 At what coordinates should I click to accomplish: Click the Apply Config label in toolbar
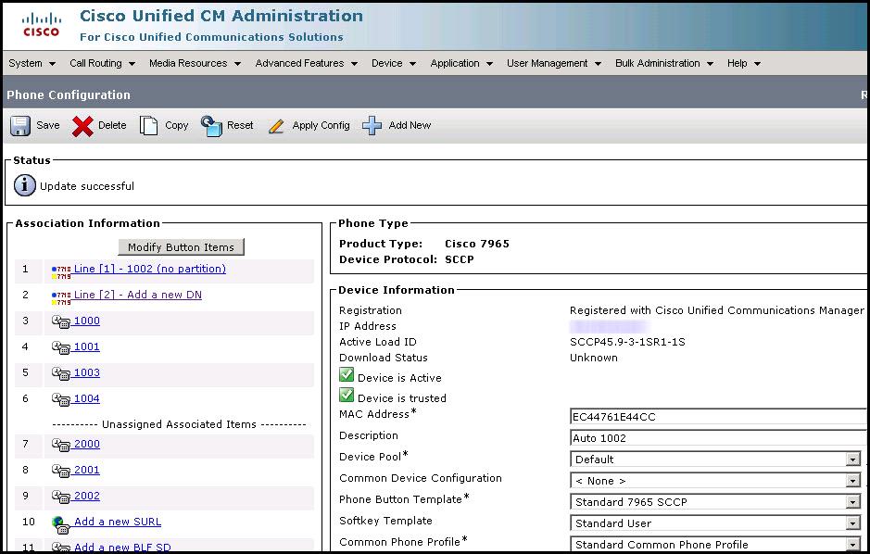click(x=321, y=126)
